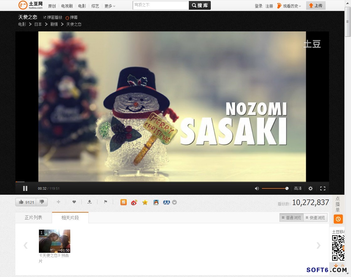The width and height of the screenshot is (351, 277).
Task: Share the video to Sina Weibo
Action: pyautogui.click(x=134, y=202)
